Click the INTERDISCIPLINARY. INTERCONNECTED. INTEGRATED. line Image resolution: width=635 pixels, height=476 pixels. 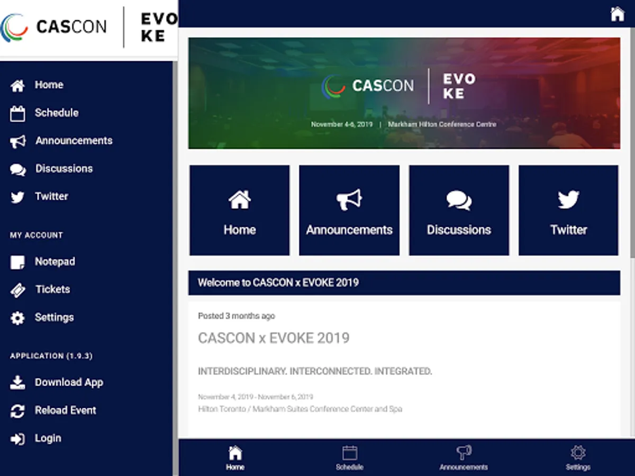click(x=315, y=371)
